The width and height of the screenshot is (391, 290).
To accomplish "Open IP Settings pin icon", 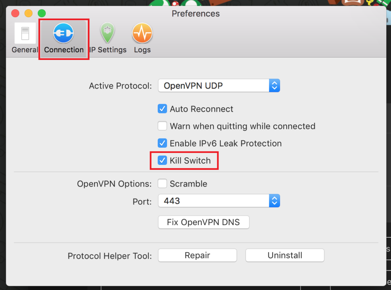I will [107, 33].
